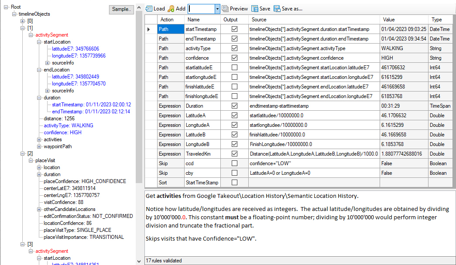Click the Load toolbar icon

click(x=149, y=9)
